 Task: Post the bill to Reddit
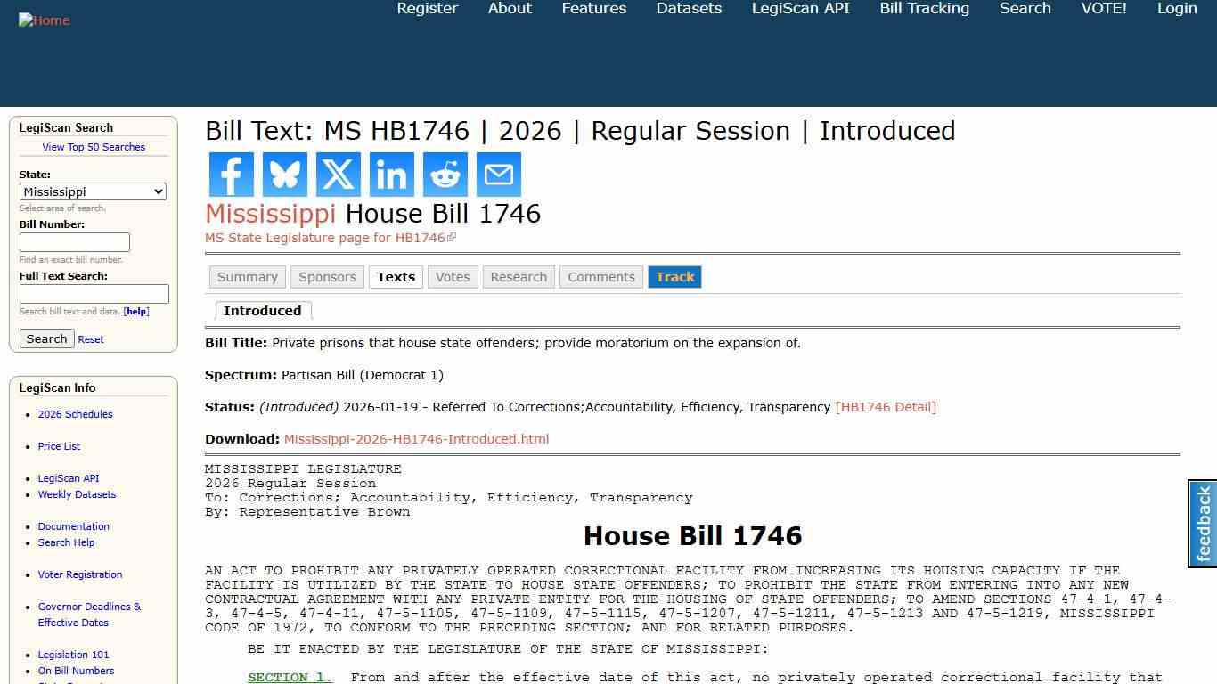(x=445, y=175)
